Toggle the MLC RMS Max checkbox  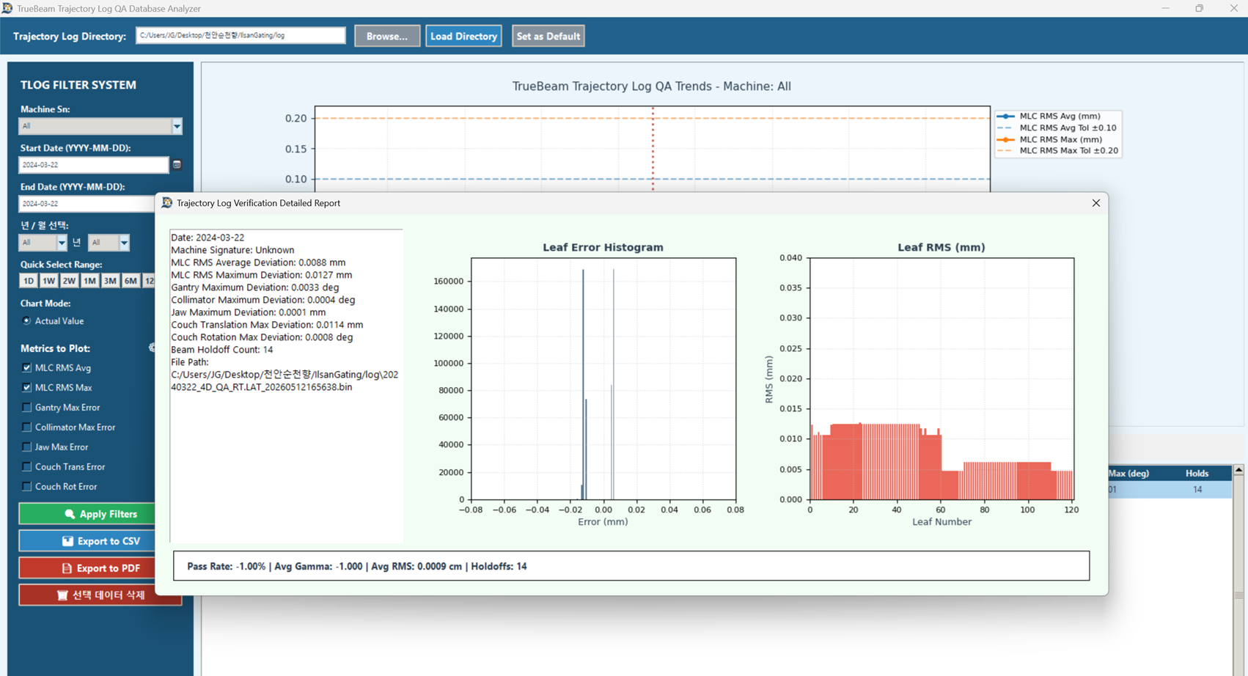click(27, 387)
